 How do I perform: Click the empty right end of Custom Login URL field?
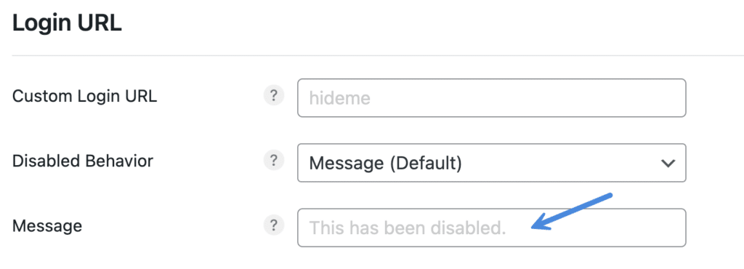click(x=617, y=97)
